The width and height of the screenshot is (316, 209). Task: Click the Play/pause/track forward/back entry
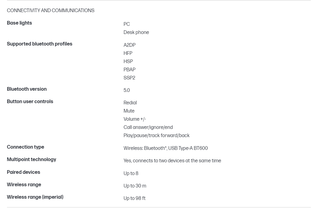pyautogui.click(x=156, y=136)
